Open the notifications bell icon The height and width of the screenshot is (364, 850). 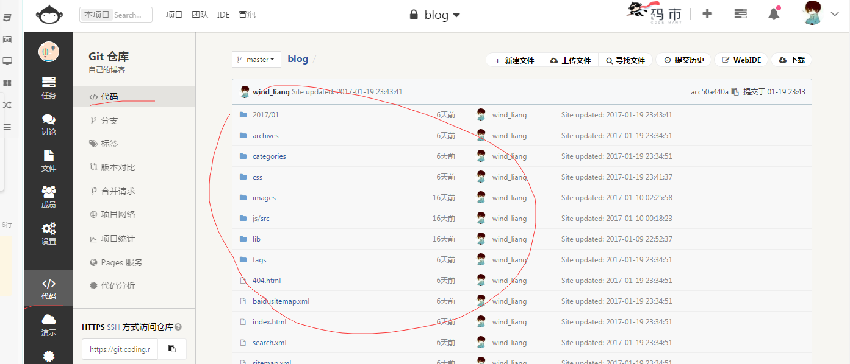coord(774,14)
